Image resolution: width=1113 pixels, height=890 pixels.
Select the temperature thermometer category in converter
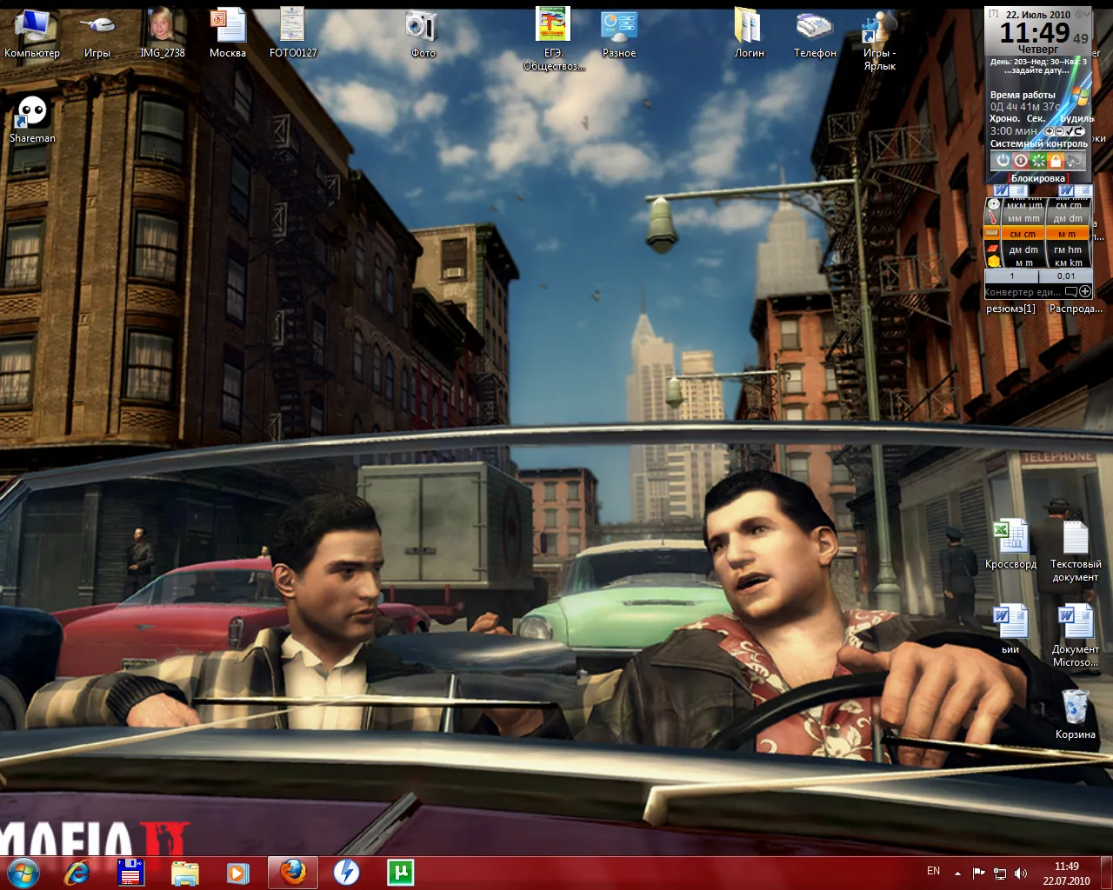[992, 217]
